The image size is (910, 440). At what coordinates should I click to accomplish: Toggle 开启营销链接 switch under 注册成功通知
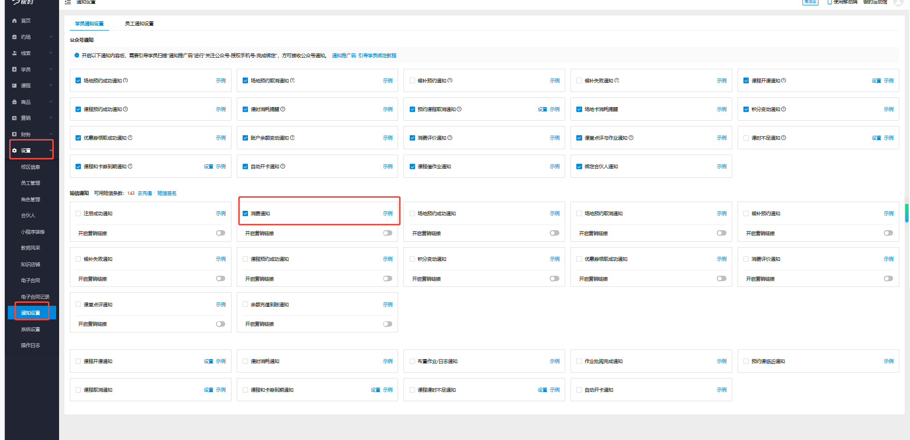pos(220,233)
